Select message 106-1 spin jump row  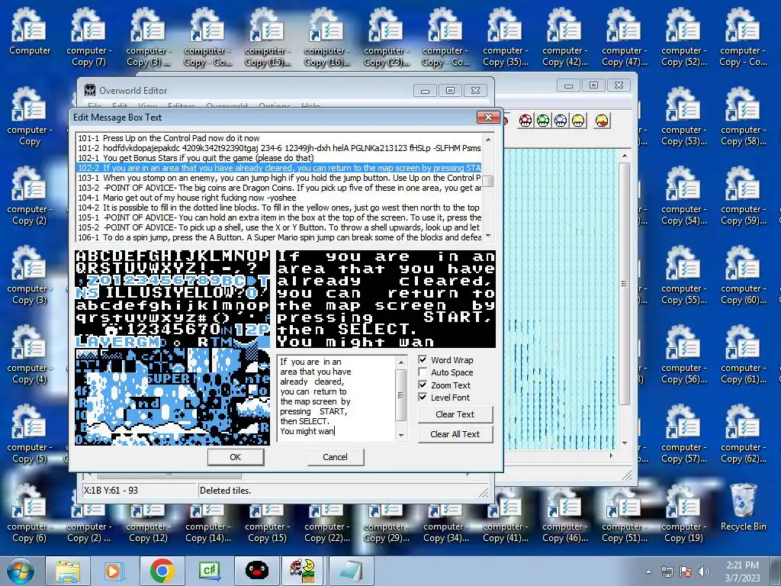tap(279, 238)
